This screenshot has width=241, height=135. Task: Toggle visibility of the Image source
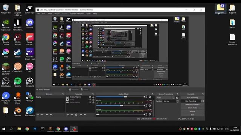click(x=90, y=100)
